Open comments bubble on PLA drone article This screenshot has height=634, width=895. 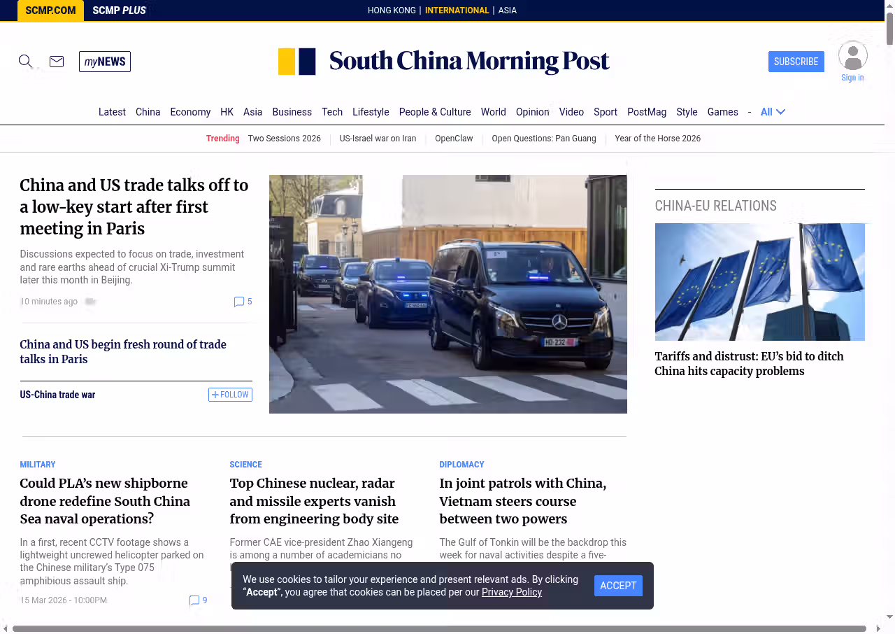click(x=198, y=600)
